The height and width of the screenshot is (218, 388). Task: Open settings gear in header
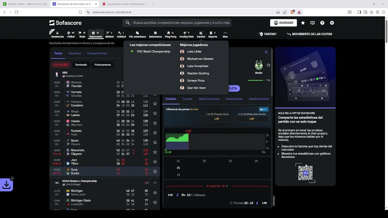pos(332,23)
